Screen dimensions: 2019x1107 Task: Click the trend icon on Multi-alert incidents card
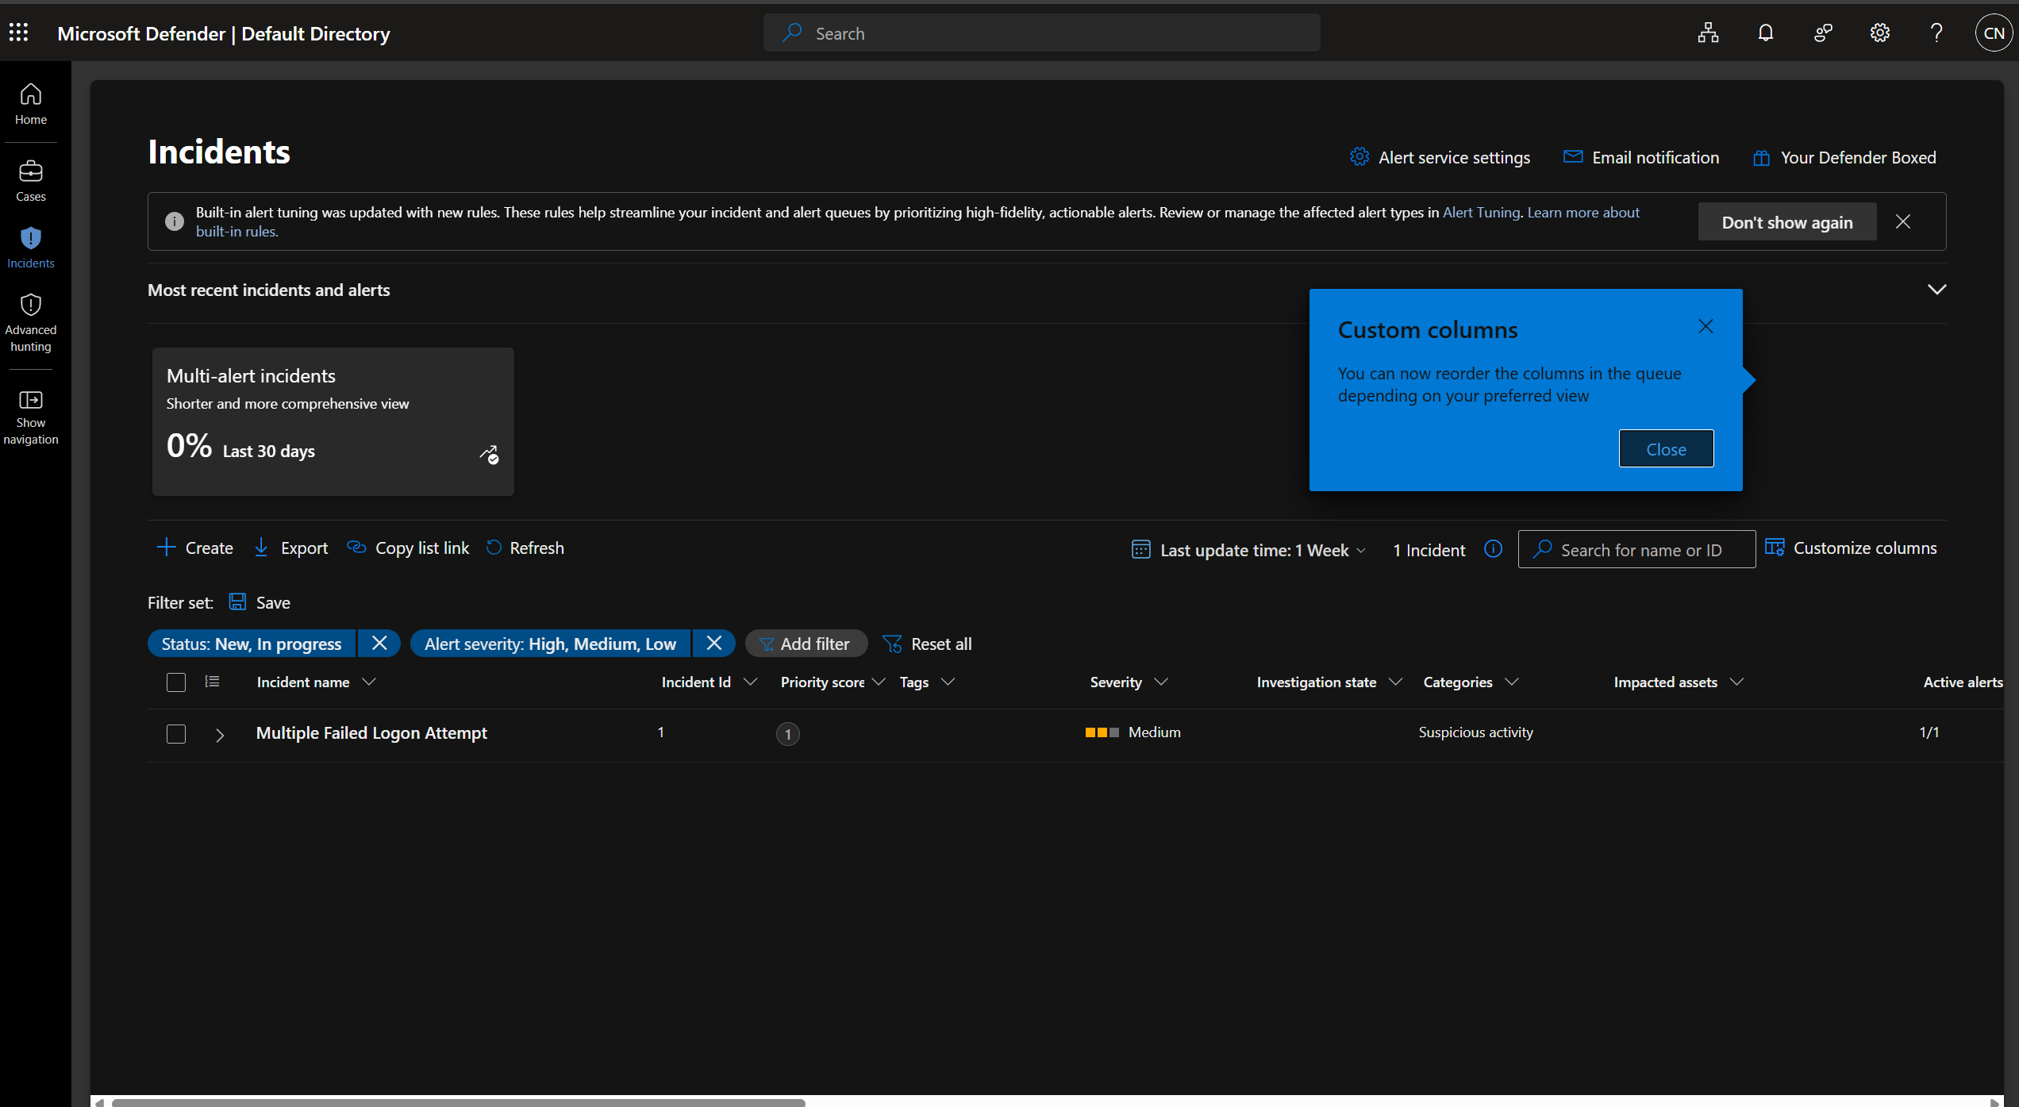point(489,454)
